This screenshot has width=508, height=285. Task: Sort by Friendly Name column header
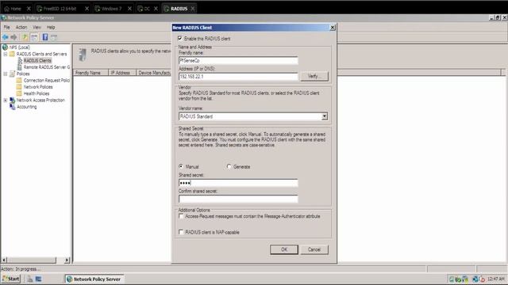click(90, 73)
